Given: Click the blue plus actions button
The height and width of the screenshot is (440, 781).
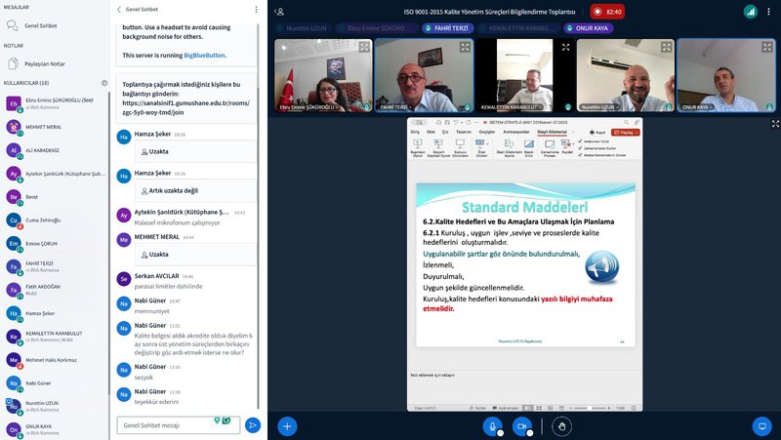Looking at the screenshot, I should click(x=287, y=426).
